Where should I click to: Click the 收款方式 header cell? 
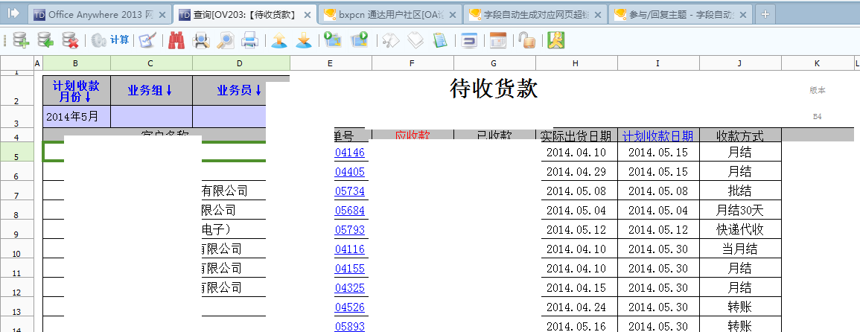click(740, 135)
